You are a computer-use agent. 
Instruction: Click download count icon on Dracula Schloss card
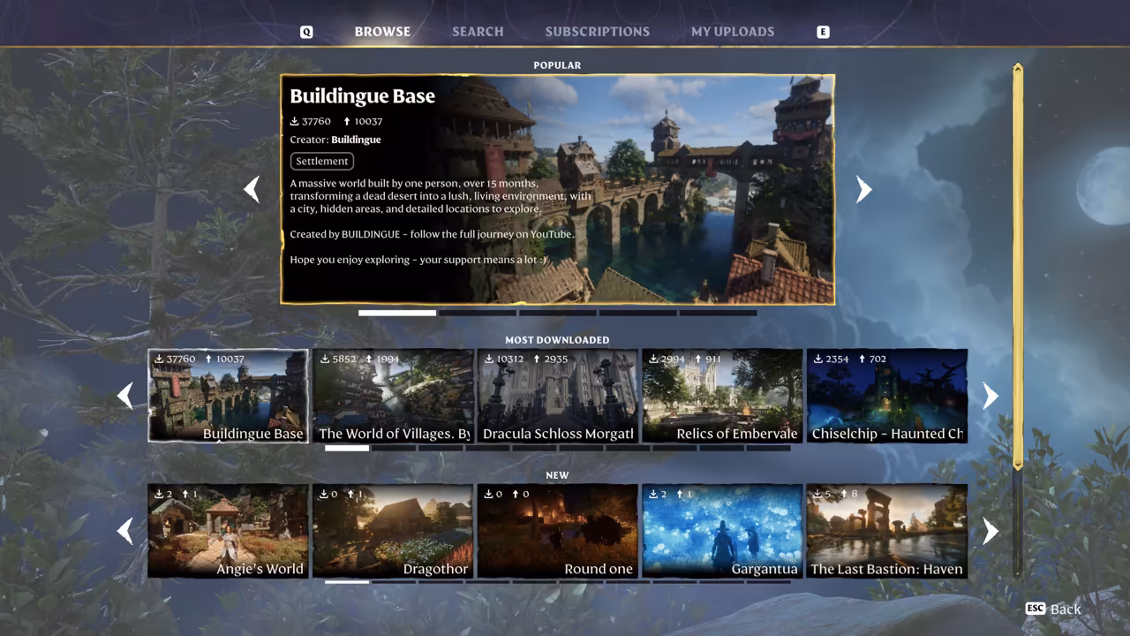(x=488, y=359)
